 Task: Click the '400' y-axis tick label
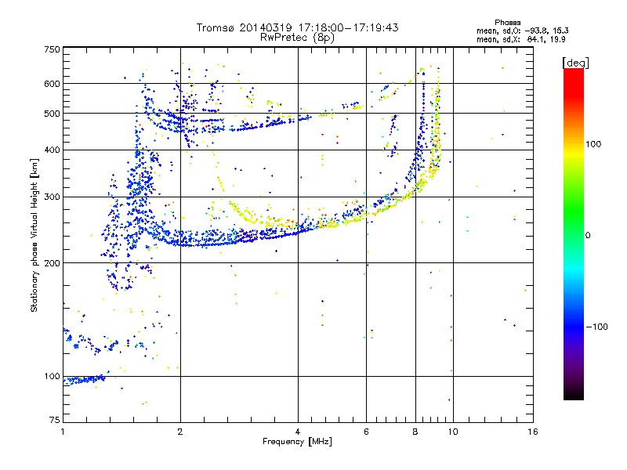(52, 150)
